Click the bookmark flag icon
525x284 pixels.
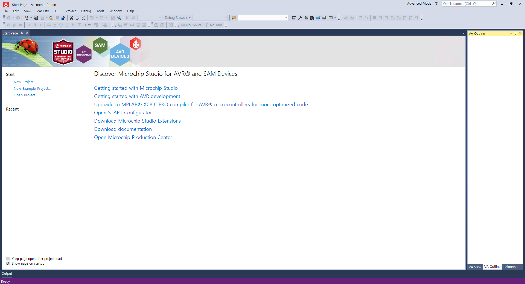tap(375, 18)
